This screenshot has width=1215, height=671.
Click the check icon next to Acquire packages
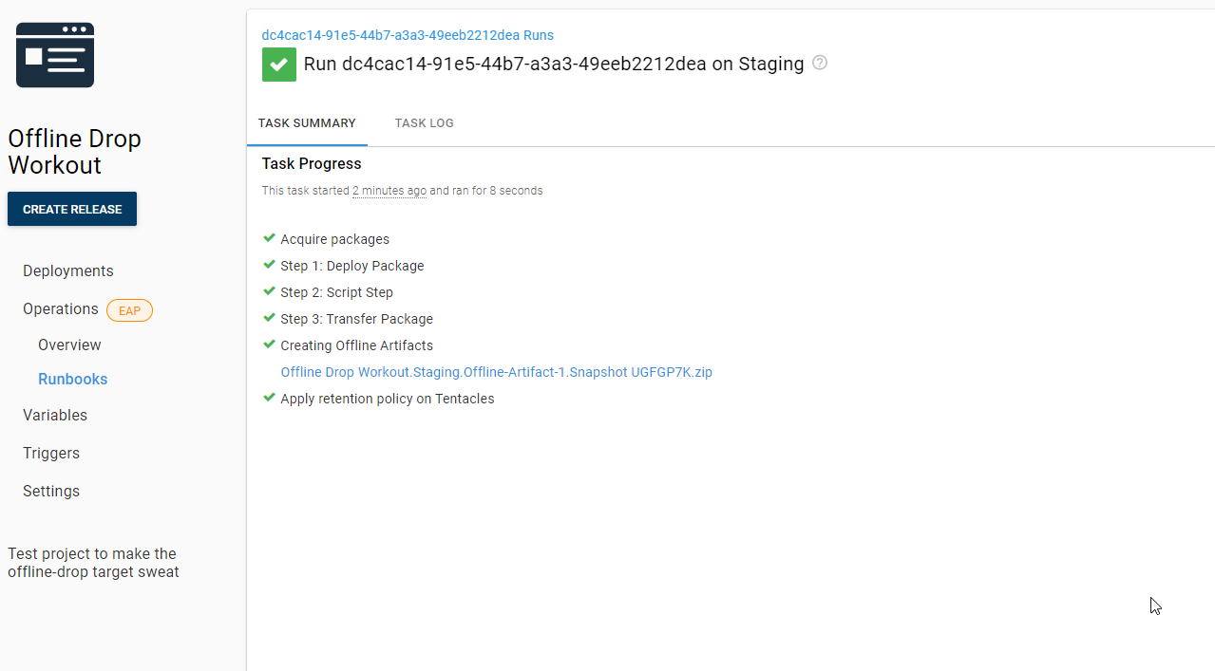269,238
